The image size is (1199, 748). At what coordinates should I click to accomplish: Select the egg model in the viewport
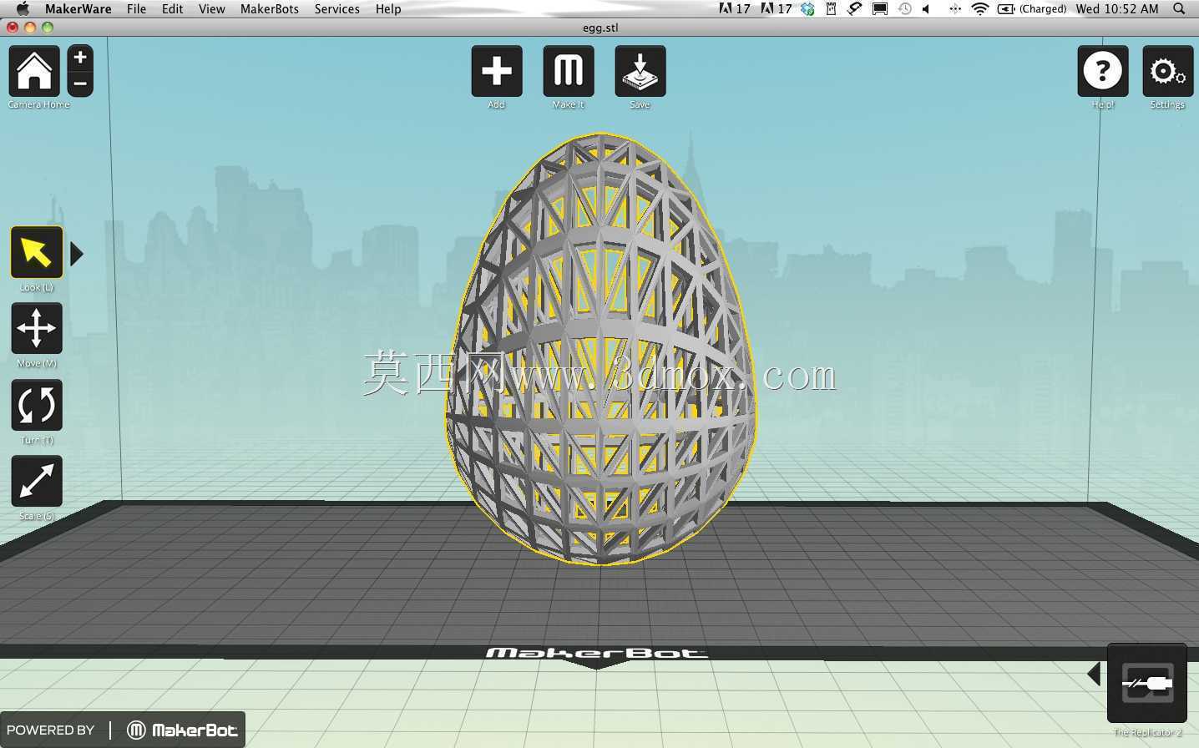(x=600, y=349)
